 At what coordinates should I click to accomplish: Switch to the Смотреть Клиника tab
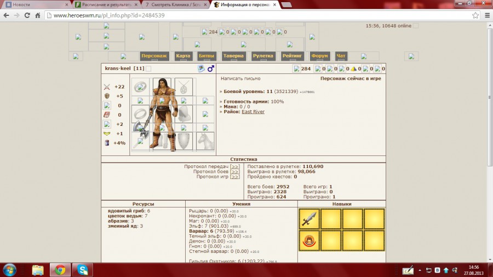tap(176, 5)
